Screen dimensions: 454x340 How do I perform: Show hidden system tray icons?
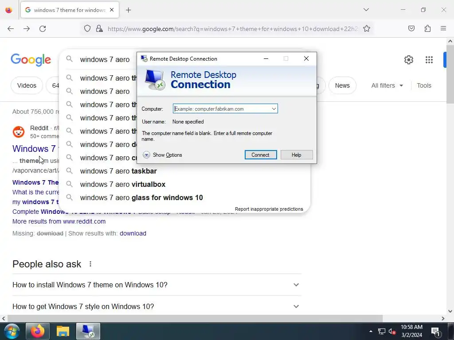371,331
